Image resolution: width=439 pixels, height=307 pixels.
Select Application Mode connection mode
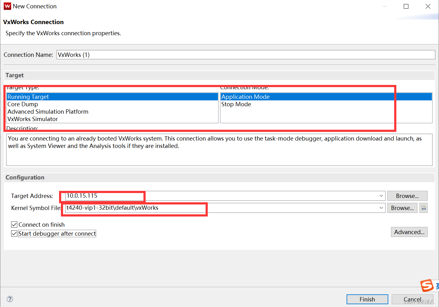tap(245, 96)
